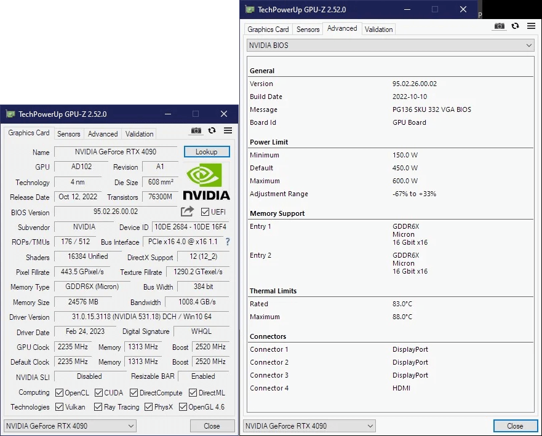This screenshot has height=436, width=542.
Task: Click Rated thermal limit value 83.0°C
Action: 402,304
